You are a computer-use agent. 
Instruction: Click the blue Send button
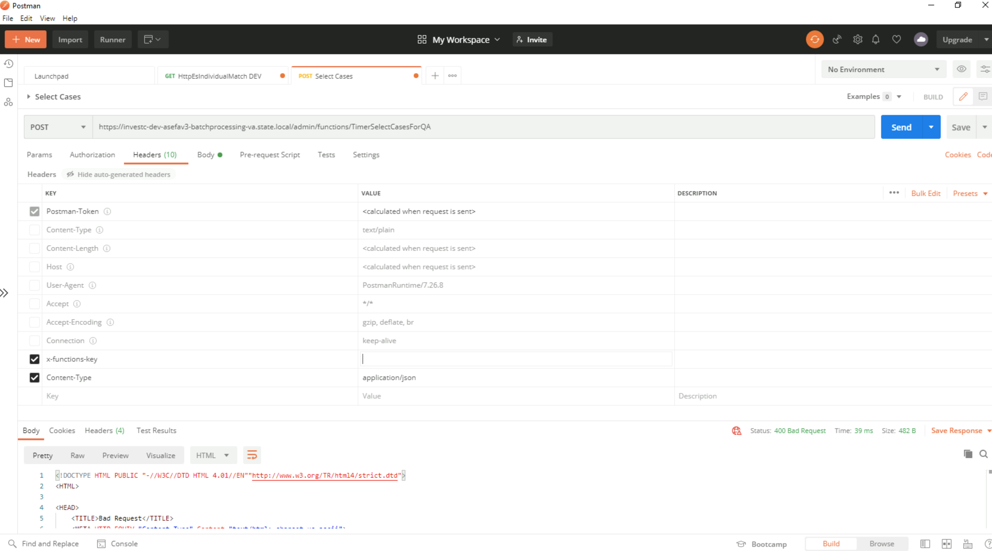click(x=901, y=127)
